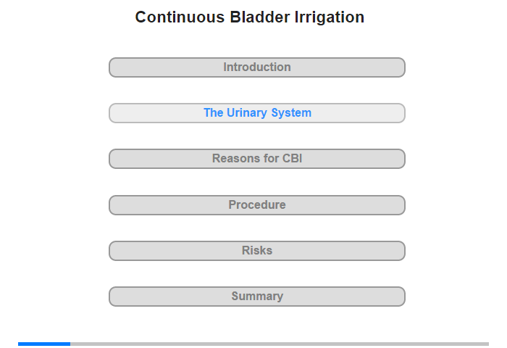Open the Introduction section
The width and height of the screenshot is (507, 348).
point(256,67)
